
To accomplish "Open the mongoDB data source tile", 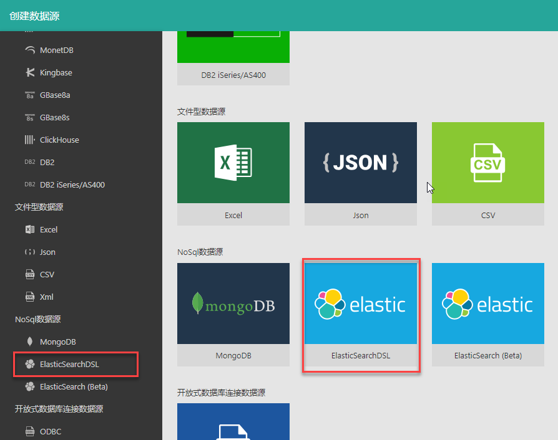I will [x=233, y=315].
